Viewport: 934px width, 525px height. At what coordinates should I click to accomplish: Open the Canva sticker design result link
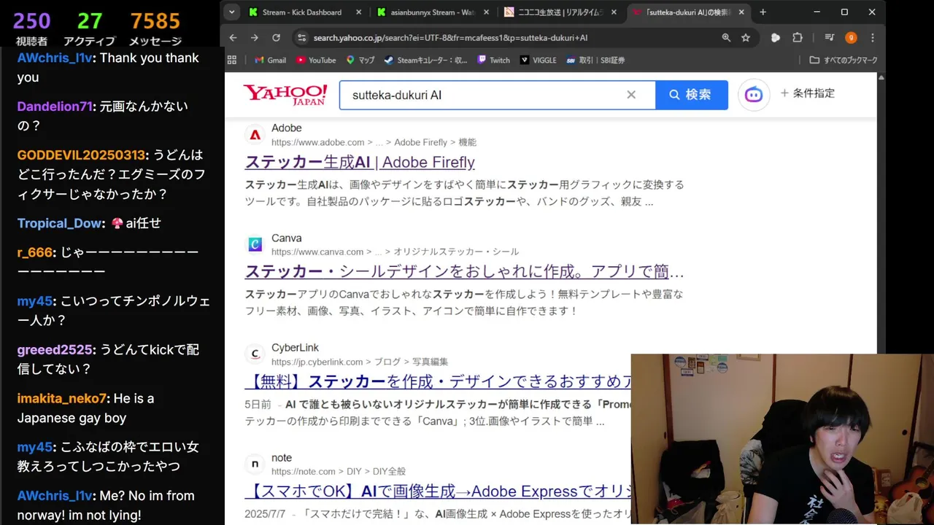[464, 272]
